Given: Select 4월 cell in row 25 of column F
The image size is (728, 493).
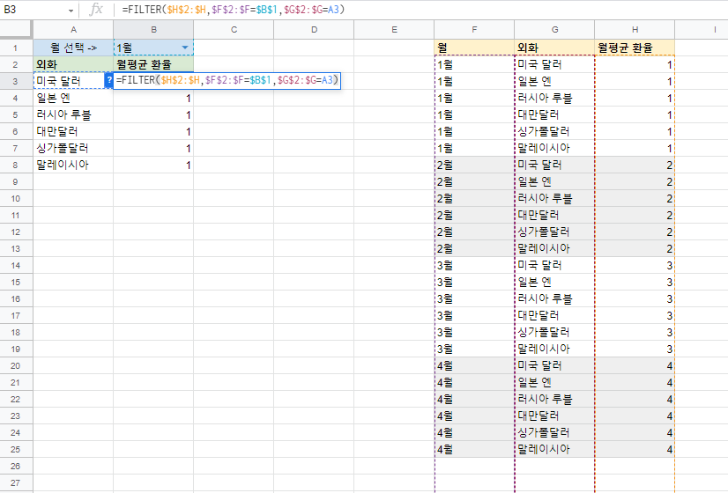Looking at the screenshot, I should point(474,449).
